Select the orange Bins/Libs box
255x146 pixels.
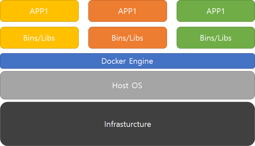(x=128, y=38)
